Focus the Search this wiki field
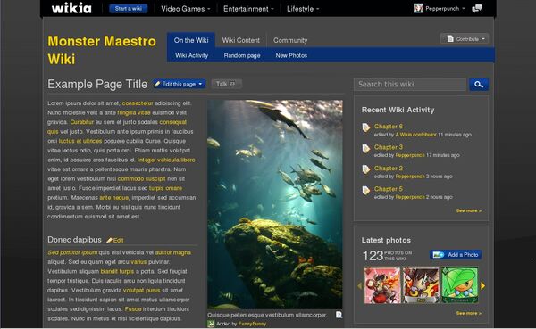The width and height of the screenshot is (536, 329). pyautogui.click(x=410, y=85)
